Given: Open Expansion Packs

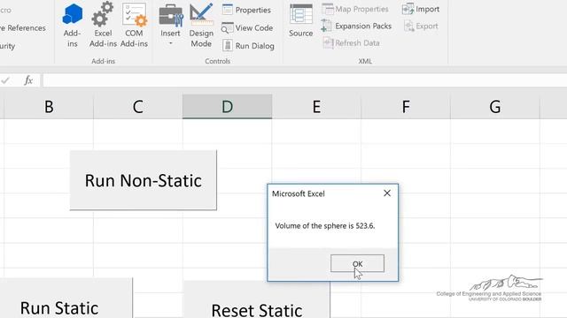Looking at the screenshot, I should (x=356, y=26).
